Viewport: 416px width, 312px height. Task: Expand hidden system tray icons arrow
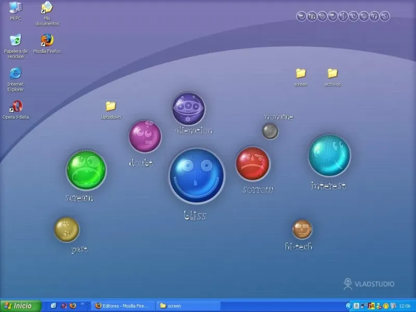click(349, 306)
